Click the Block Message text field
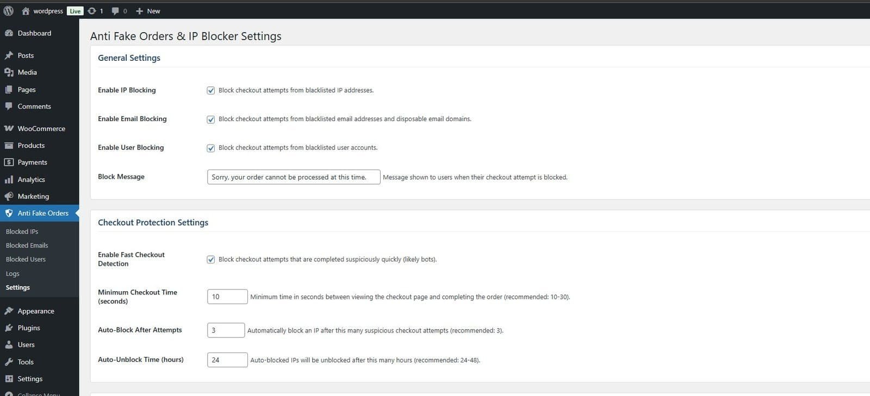The height and width of the screenshot is (396, 870). pyautogui.click(x=293, y=177)
